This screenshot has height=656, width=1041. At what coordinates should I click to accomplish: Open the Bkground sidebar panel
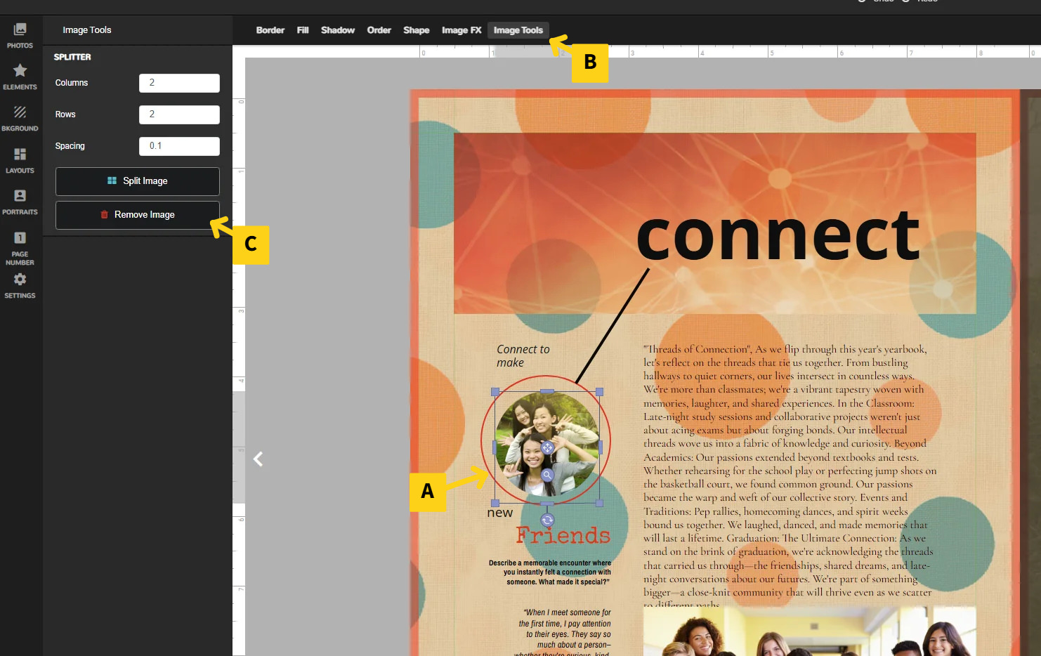20,119
